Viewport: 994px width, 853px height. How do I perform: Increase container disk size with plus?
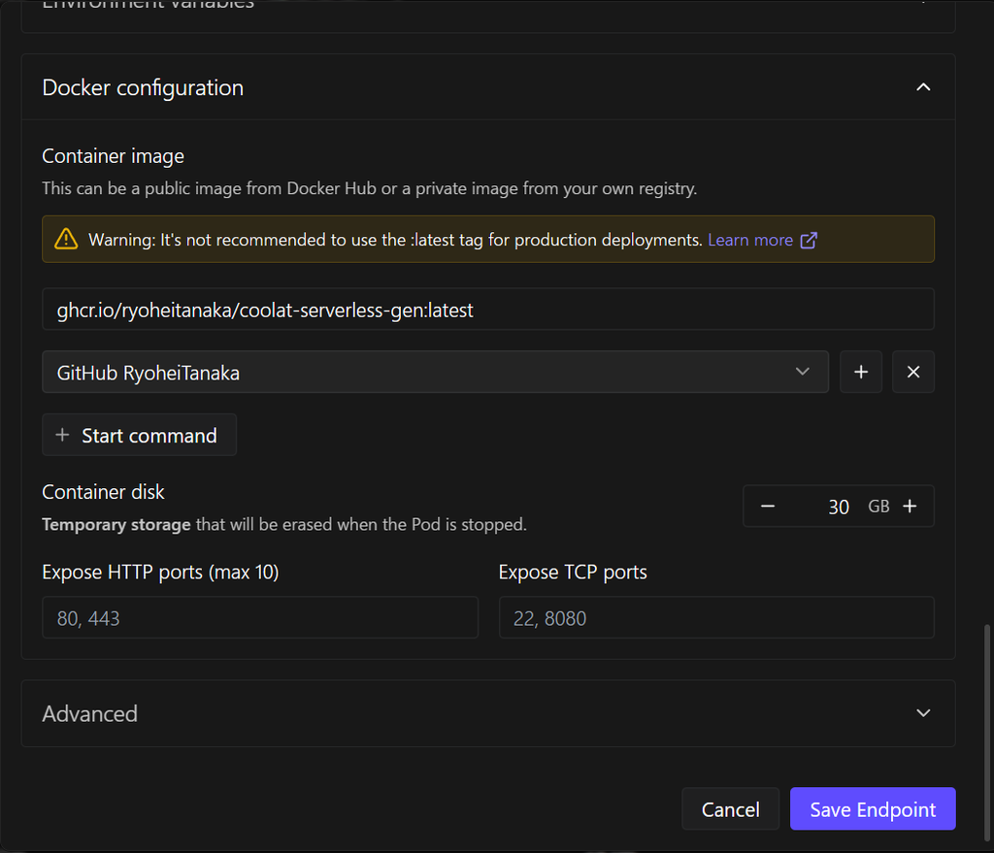[910, 507]
